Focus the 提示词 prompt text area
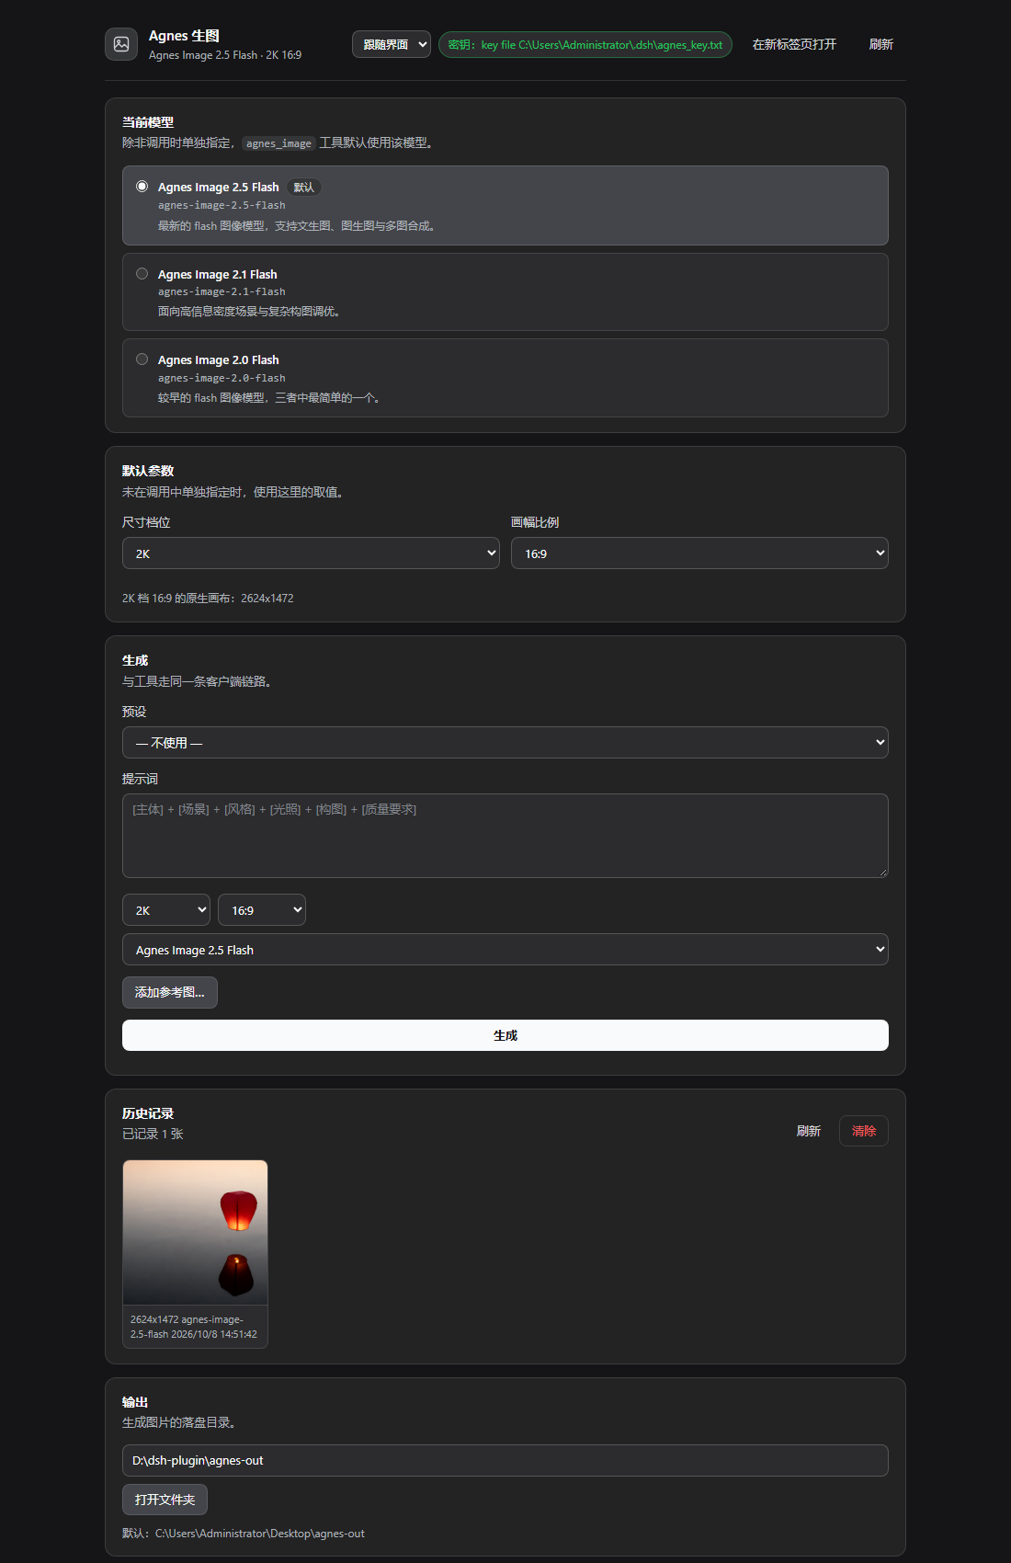 click(x=505, y=836)
